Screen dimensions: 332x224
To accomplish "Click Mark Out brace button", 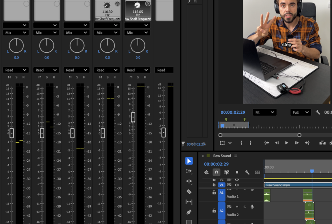I will (251, 143).
